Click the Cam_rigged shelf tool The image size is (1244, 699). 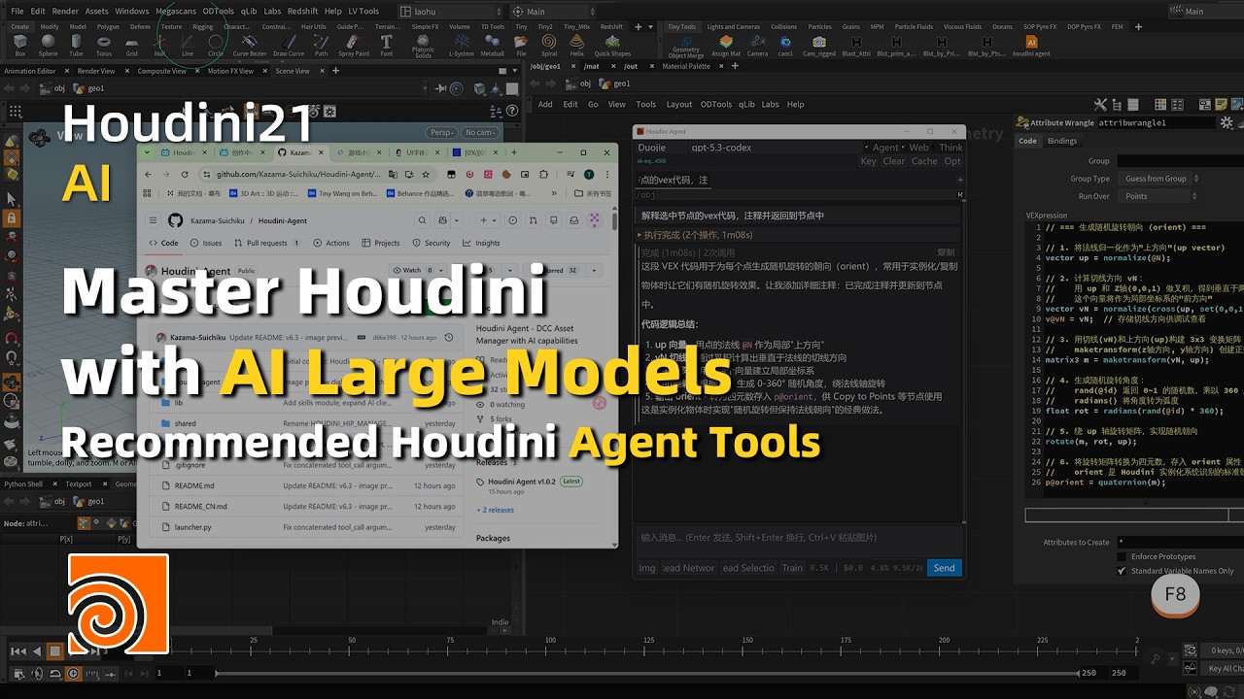click(819, 46)
